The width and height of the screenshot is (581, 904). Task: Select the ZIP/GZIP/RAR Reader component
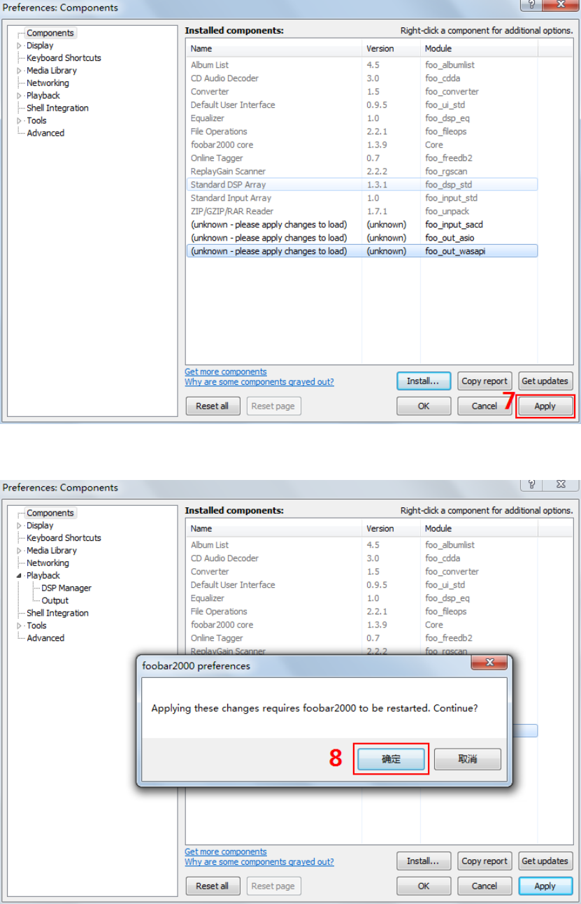pyautogui.click(x=361, y=211)
